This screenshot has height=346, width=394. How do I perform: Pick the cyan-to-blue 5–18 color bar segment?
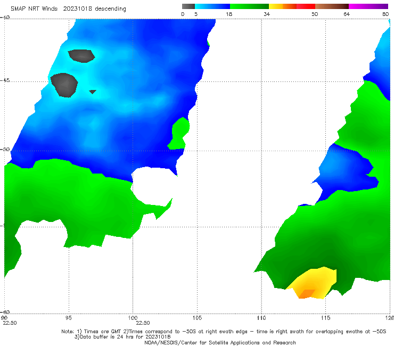[x=212, y=6]
